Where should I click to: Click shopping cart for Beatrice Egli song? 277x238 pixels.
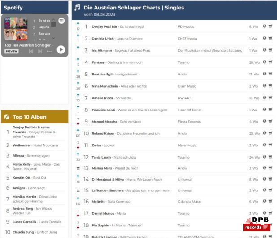tap(270, 74)
